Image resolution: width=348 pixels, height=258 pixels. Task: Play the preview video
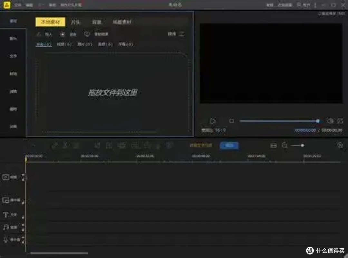(x=213, y=121)
